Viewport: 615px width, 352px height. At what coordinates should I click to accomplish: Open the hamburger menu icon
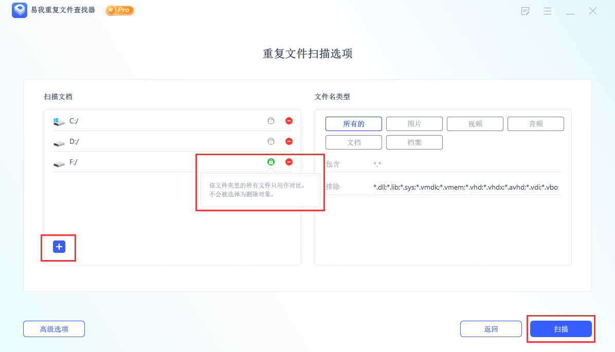coord(548,11)
